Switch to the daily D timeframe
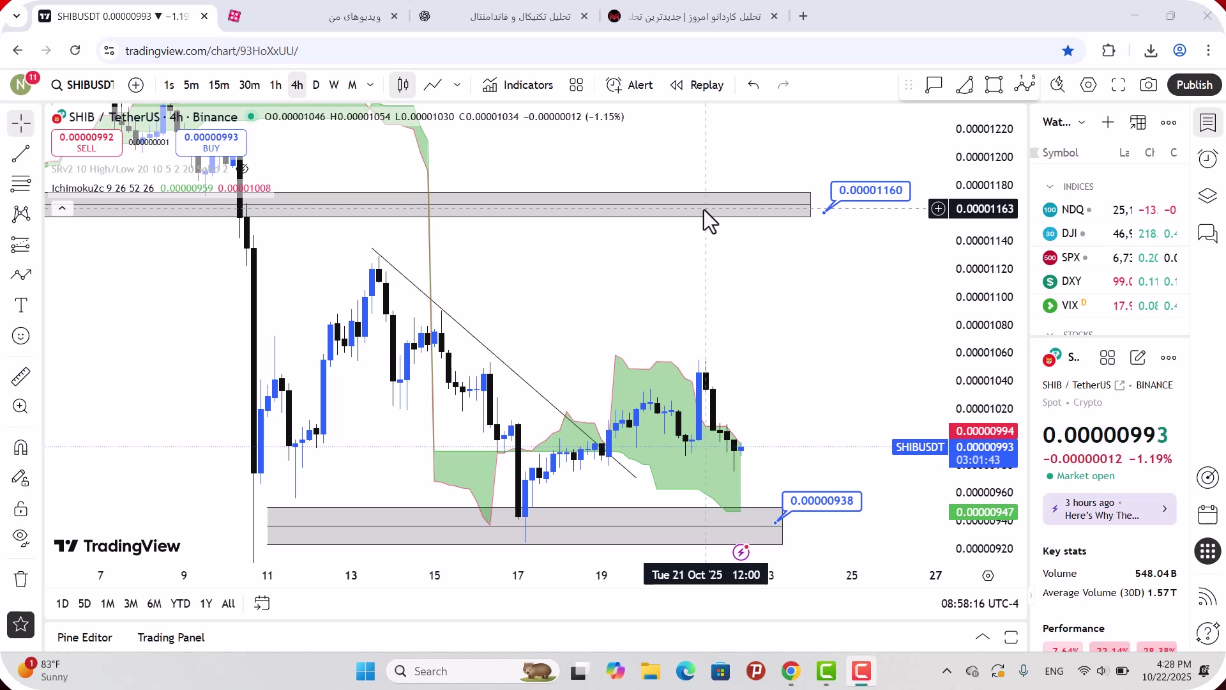The image size is (1226, 690). click(x=316, y=85)
